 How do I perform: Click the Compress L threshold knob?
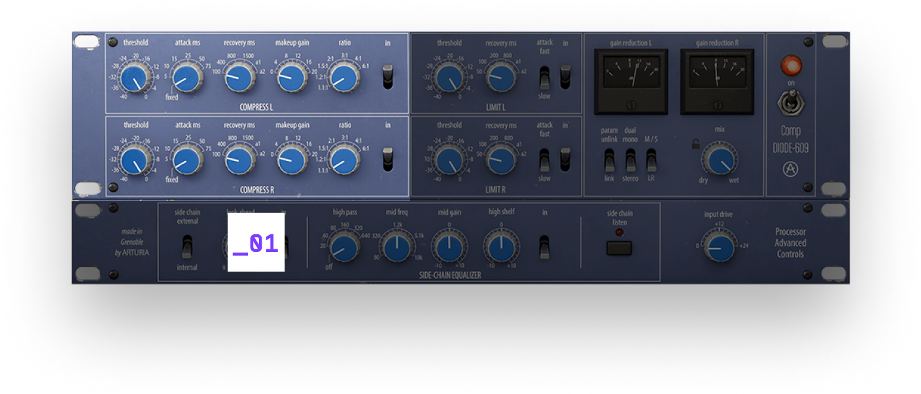point(135,78)
